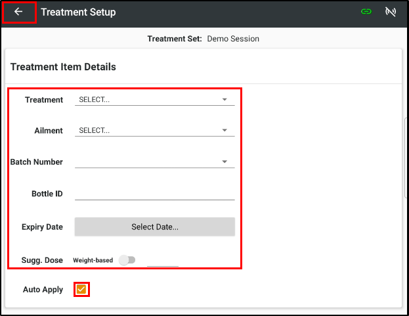
Task: Click the Auto Apply label
Action: click(x=43, y=289)
